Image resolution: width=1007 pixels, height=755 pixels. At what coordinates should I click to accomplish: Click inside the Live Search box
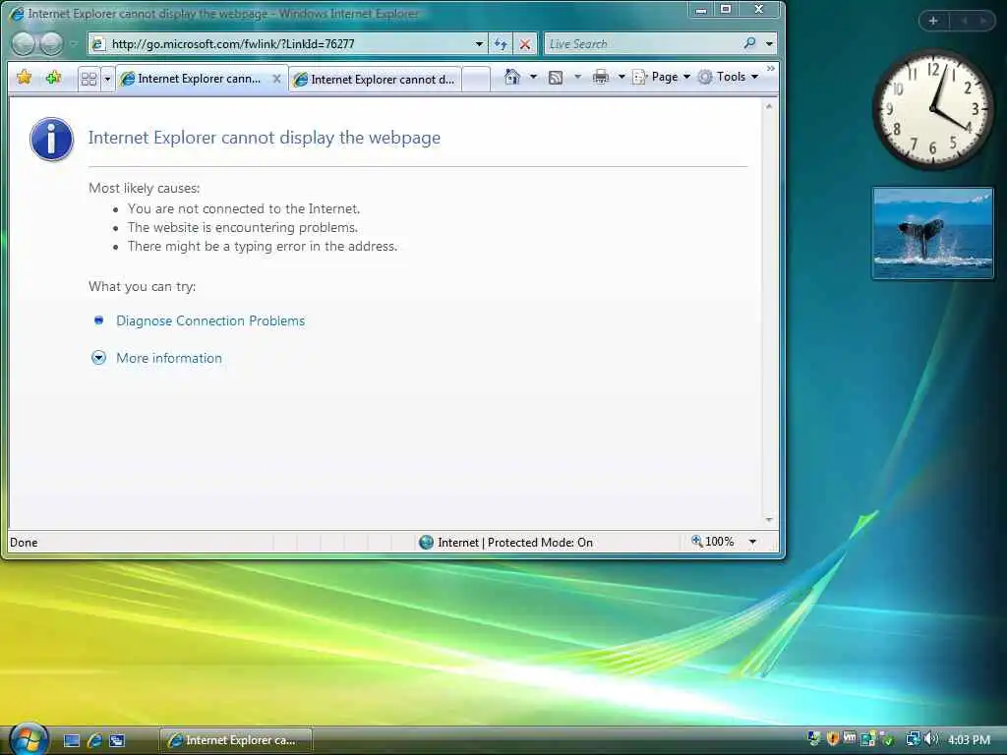(x=642, y=43)
